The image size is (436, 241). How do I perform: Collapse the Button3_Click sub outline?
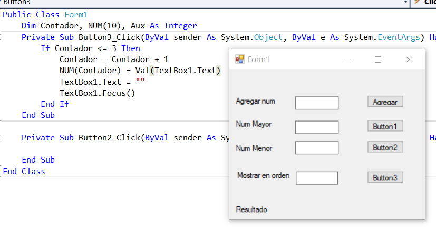click(1, 37)
